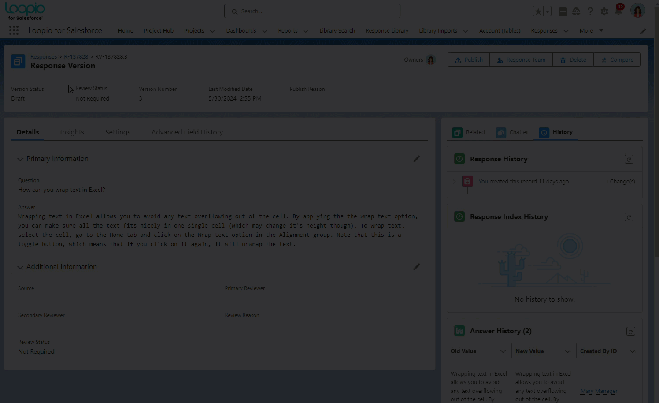
Task: Click the red record icon in Response History
Action: (x=467, y=181)
